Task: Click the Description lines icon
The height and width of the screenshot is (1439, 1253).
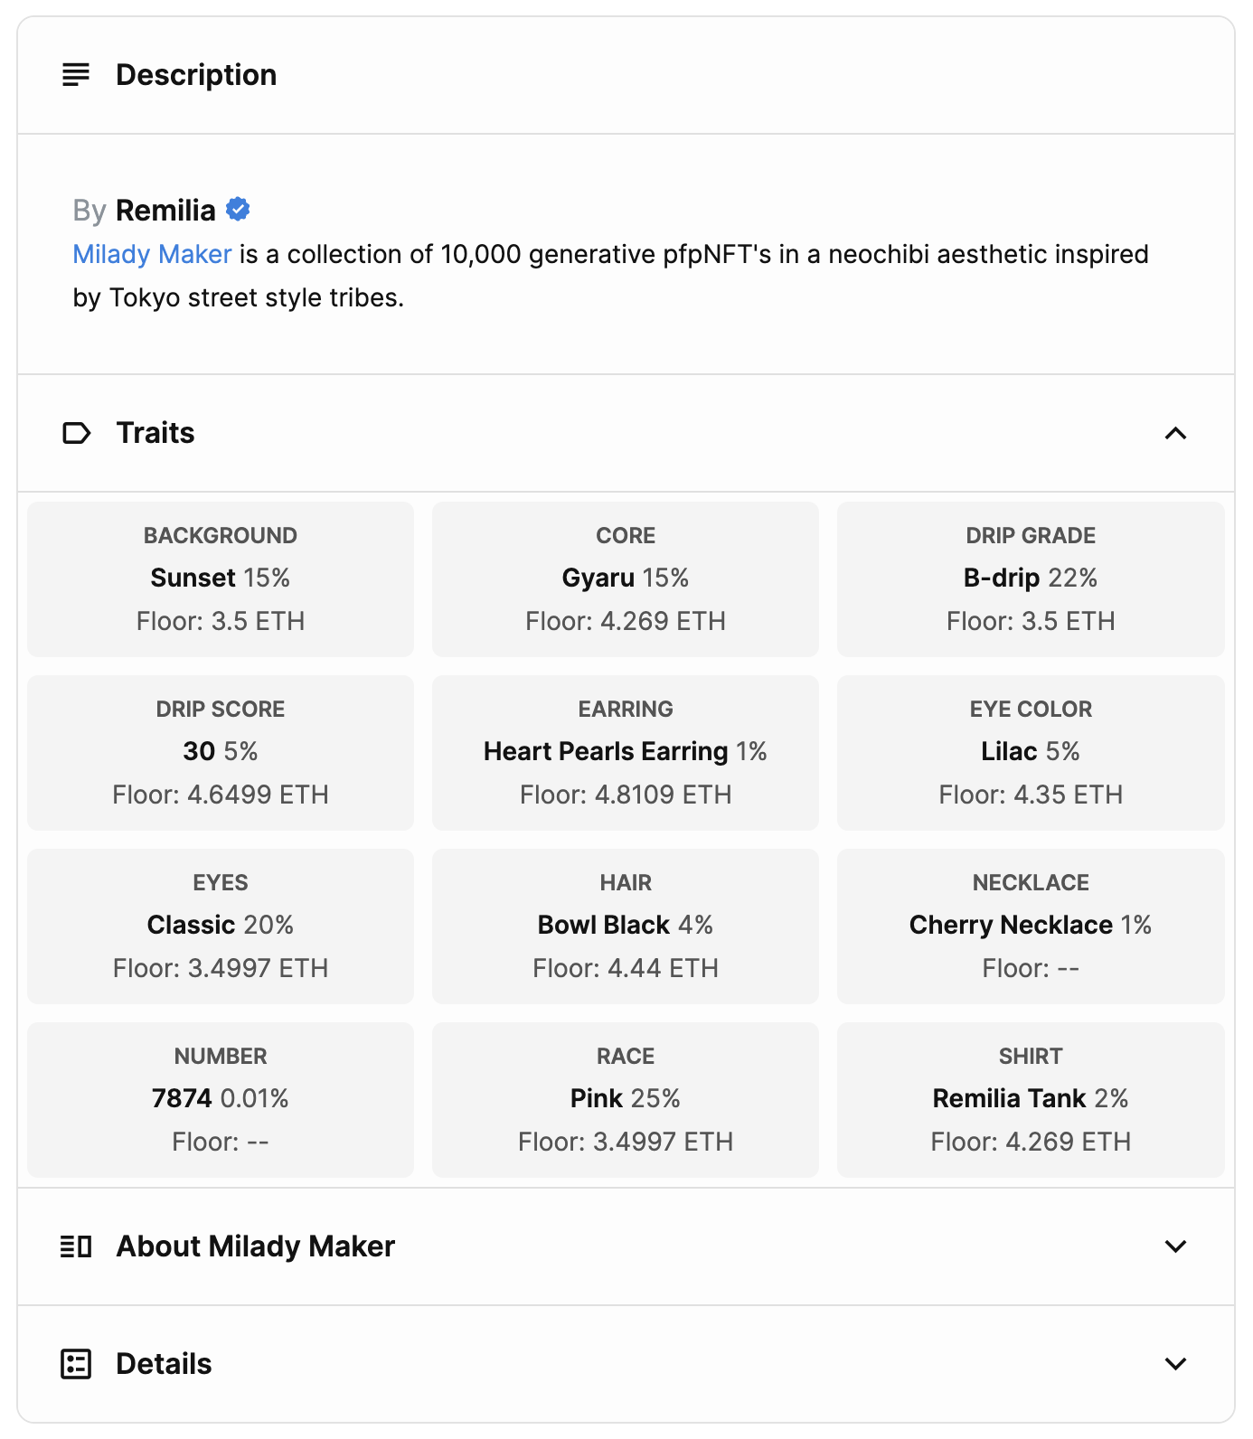Action: 76,75
